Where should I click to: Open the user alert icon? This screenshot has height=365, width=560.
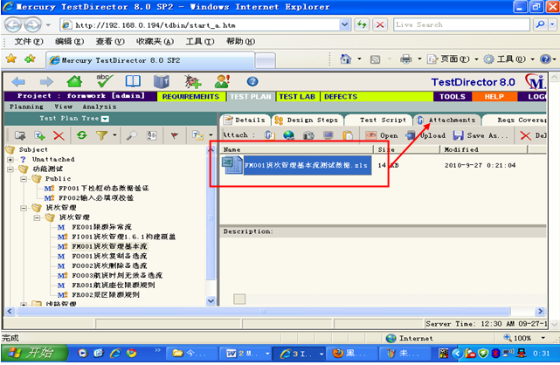point(222,81)
